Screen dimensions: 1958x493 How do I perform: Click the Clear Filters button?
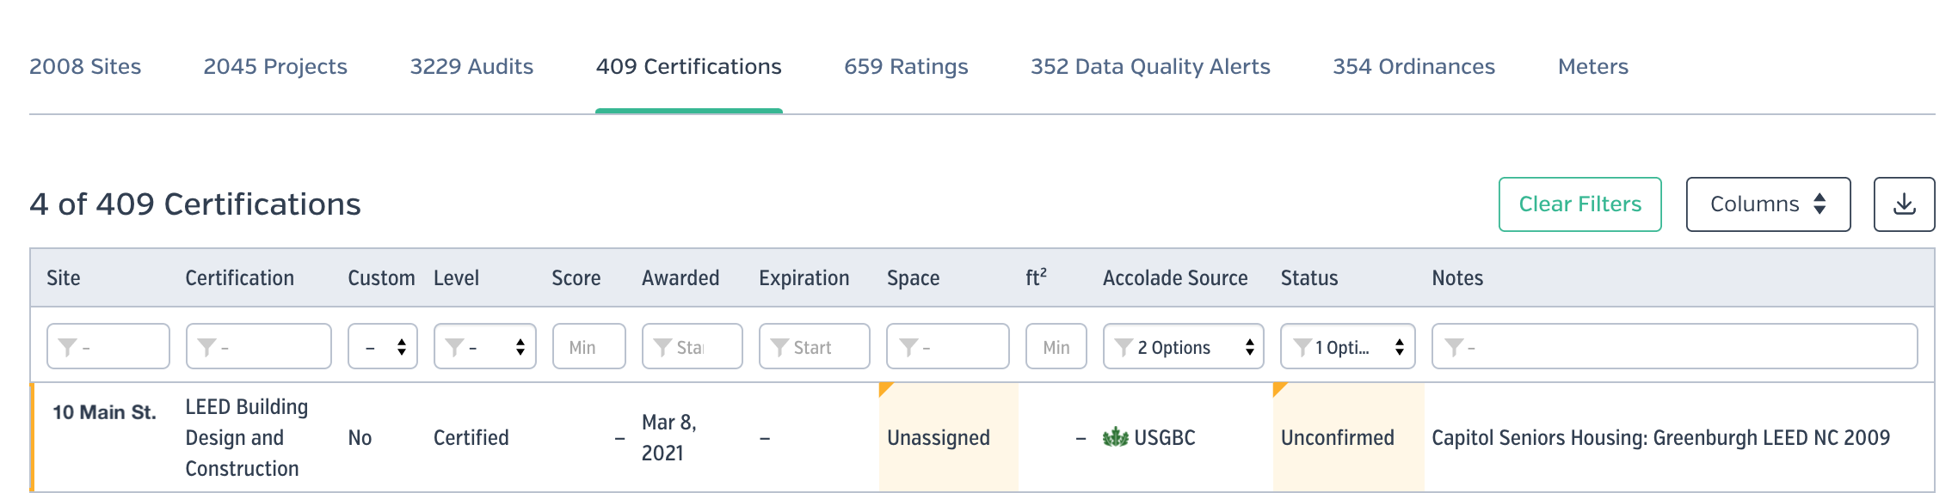[x=1580, y=204]
